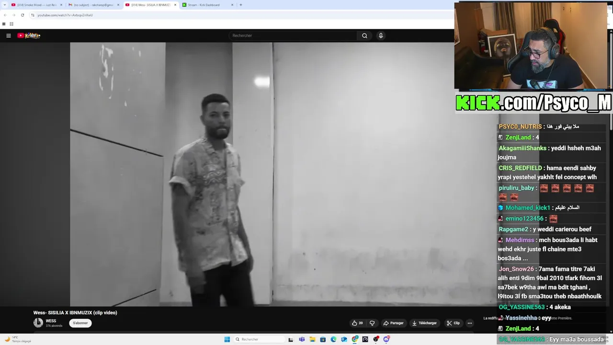Open Microsoft Store from the taskbar
The image size is (613, 345).
coord(323,339)
